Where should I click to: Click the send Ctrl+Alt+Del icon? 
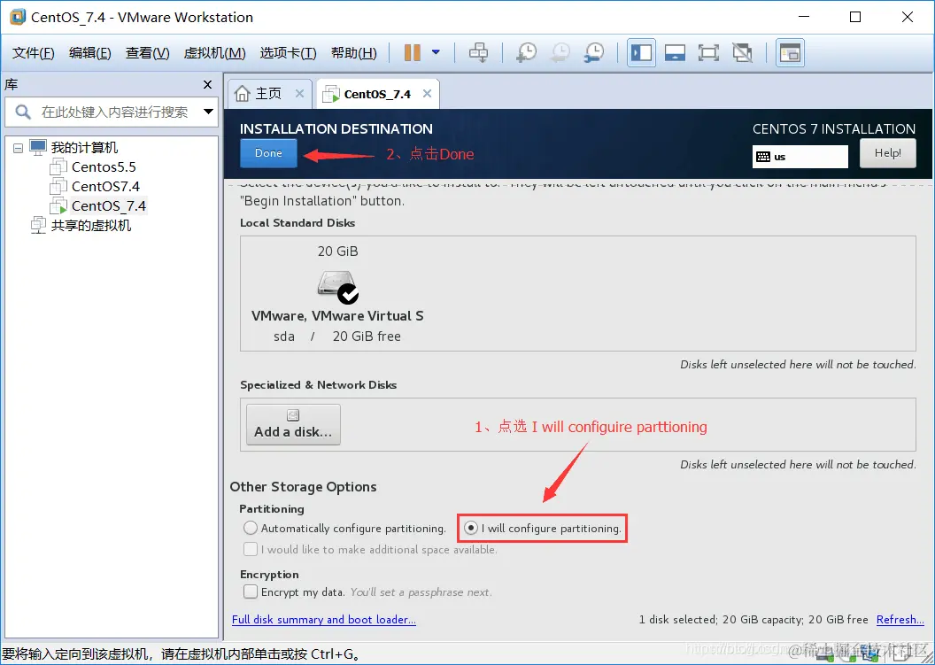pyautogui.click(x=478, y=52)
